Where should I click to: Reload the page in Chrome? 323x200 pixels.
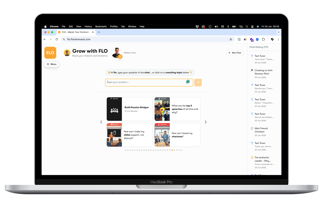click(57, 39)
